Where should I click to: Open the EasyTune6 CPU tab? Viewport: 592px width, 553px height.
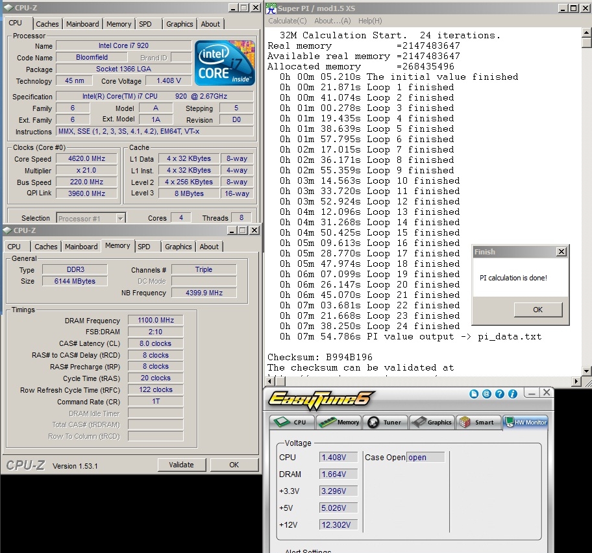point(292,422)
